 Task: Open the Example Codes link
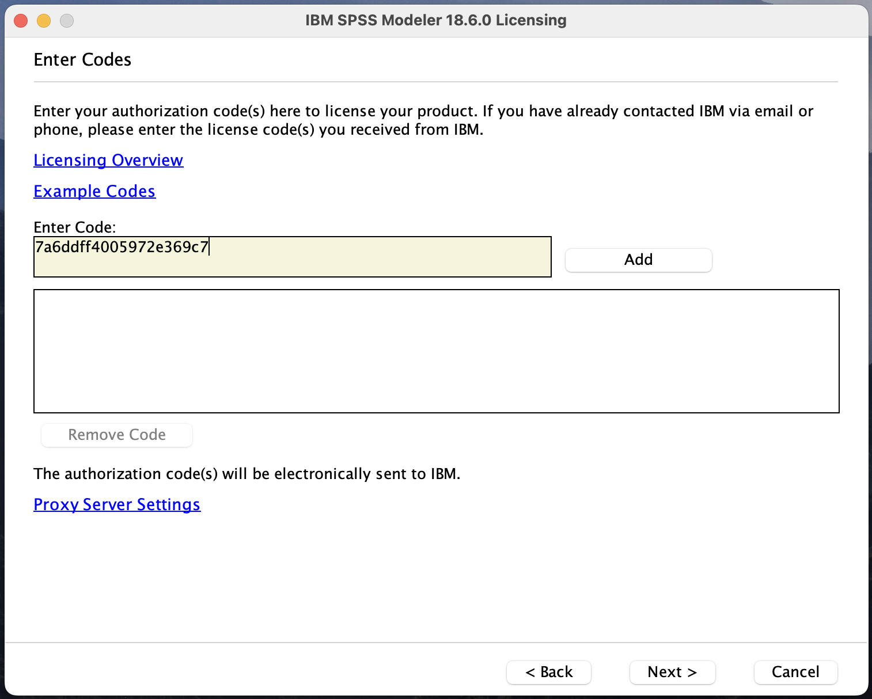94,191
